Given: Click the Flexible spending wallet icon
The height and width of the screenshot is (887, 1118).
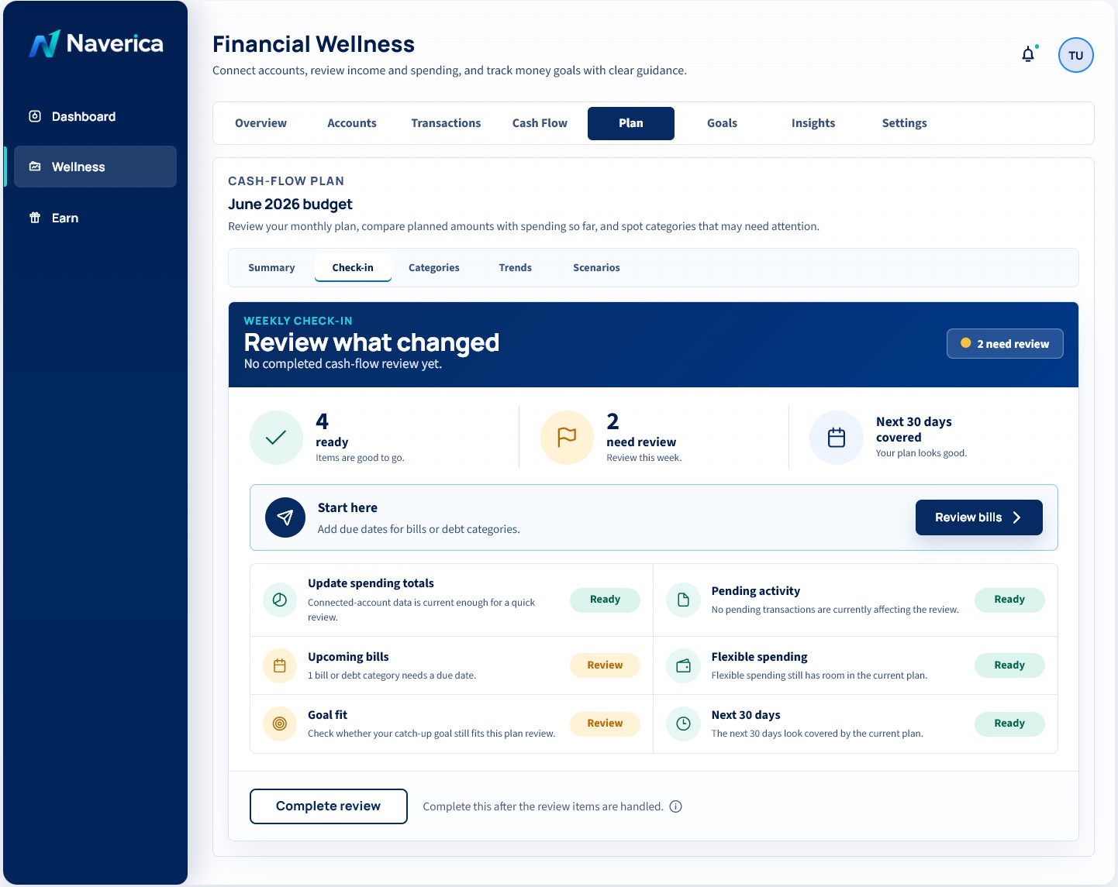Looking at the screenshot, I should click(683, 665).
